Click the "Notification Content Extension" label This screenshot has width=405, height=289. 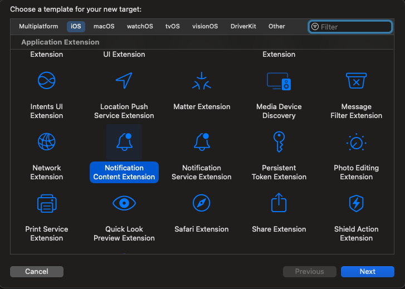124,172
